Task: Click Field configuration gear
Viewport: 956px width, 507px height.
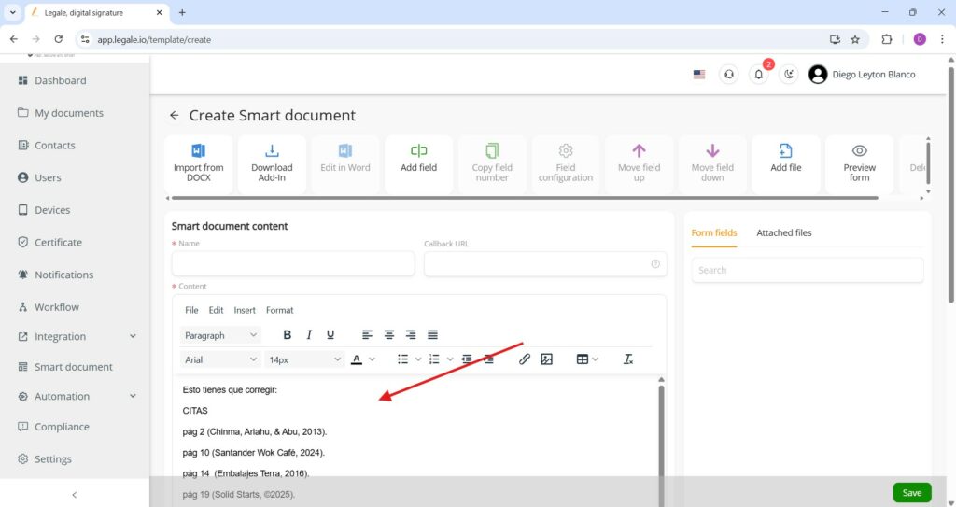Action: [566, 150]
